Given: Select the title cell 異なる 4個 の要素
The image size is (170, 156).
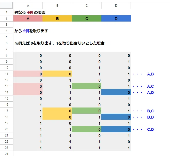Looking at the screenshot, I should [30, 13].
